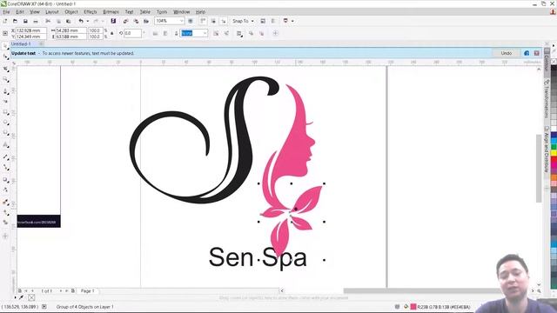Click Undo button in Update text bar

[507, 53]
